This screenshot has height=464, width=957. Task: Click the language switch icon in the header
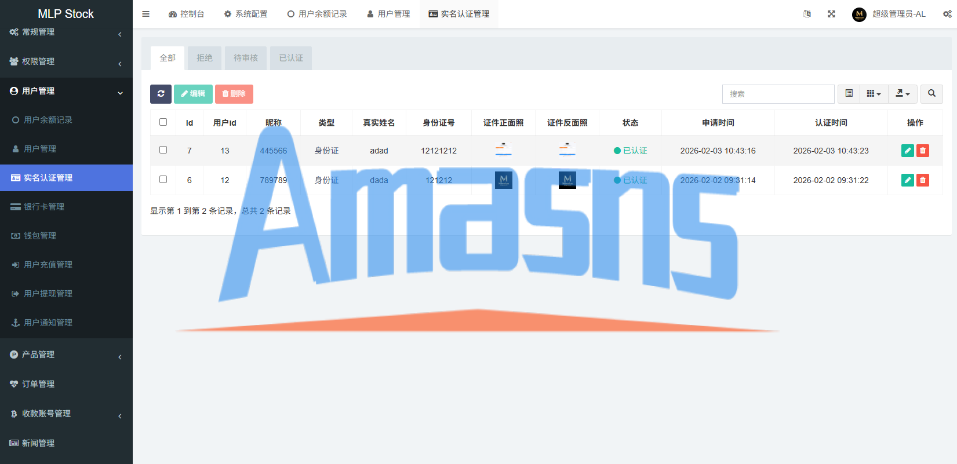click(807, 14)
